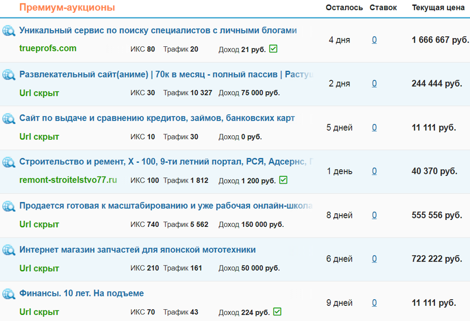Image resolution: width=470 pixels, height=321 pixels.
Task: Open bids count for credit comparison site auction
Action: pos(374,127)
